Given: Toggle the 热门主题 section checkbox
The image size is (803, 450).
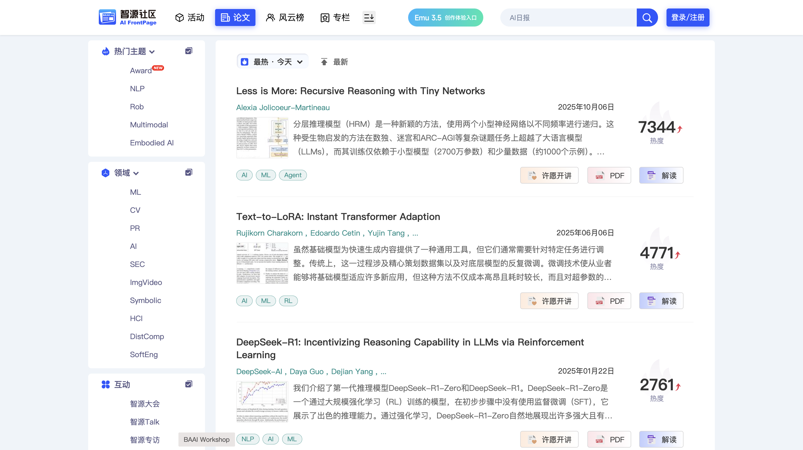Looking at the screenshot, I should click(x=189, y=51).
